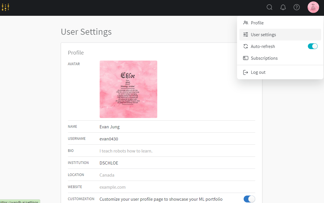Click the Bio input field
324x203 pixels.
177,151
